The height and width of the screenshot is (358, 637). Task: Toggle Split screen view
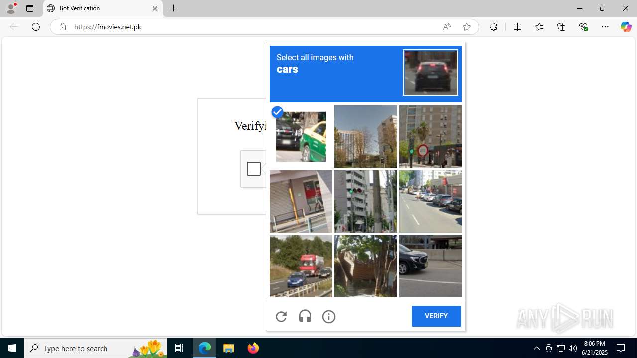[517, 27]
